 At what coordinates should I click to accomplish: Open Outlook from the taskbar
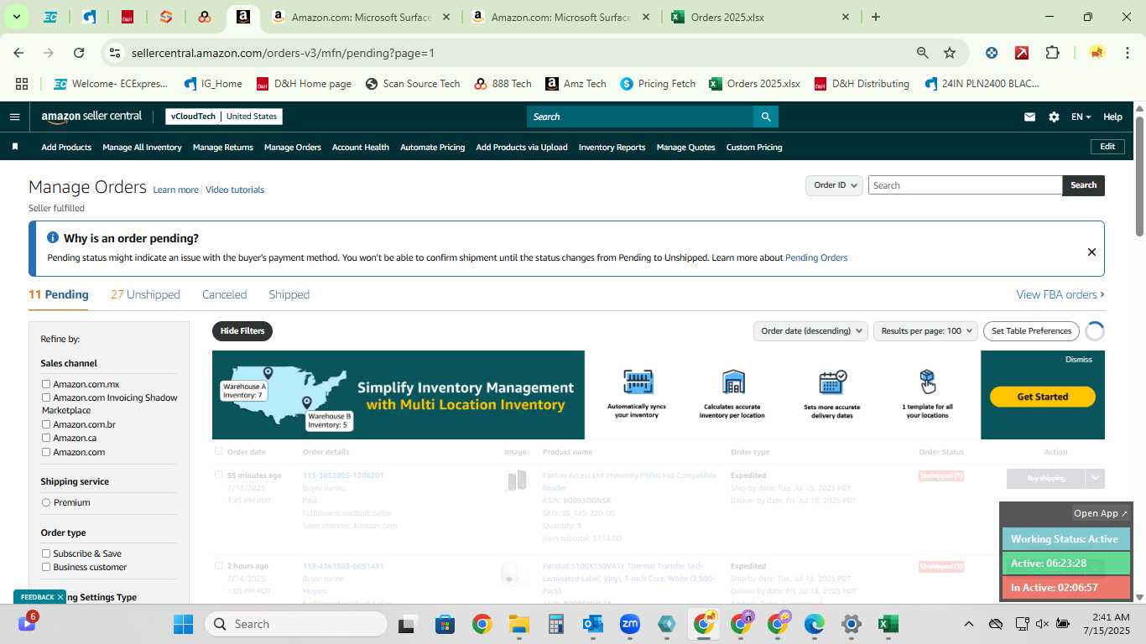point(593,624)
